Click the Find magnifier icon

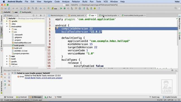[x=33, y=8]
